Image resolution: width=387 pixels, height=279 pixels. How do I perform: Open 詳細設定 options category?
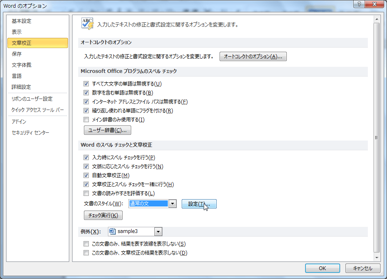pyautogui.click(x=37, y=87)
